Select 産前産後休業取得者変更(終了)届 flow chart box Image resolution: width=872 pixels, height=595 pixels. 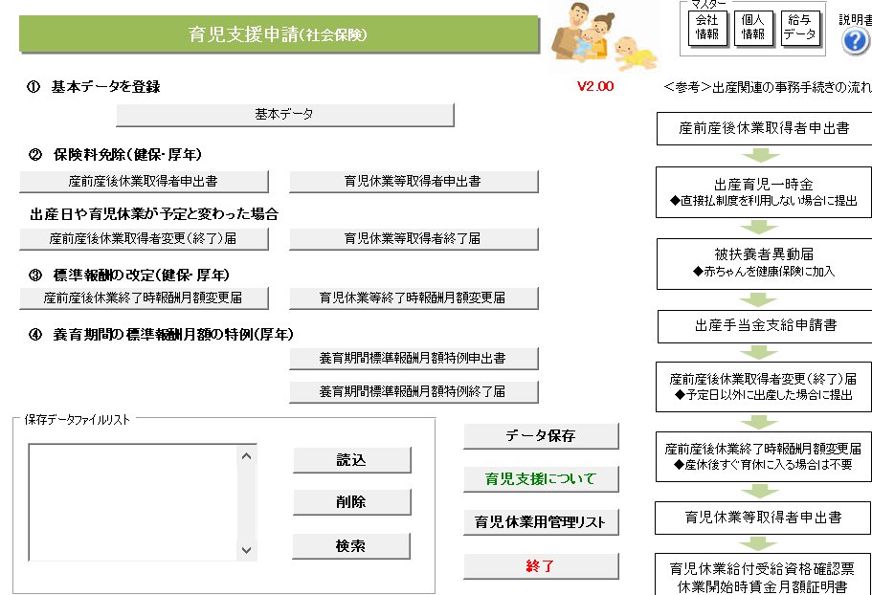[x=764, y=386]
